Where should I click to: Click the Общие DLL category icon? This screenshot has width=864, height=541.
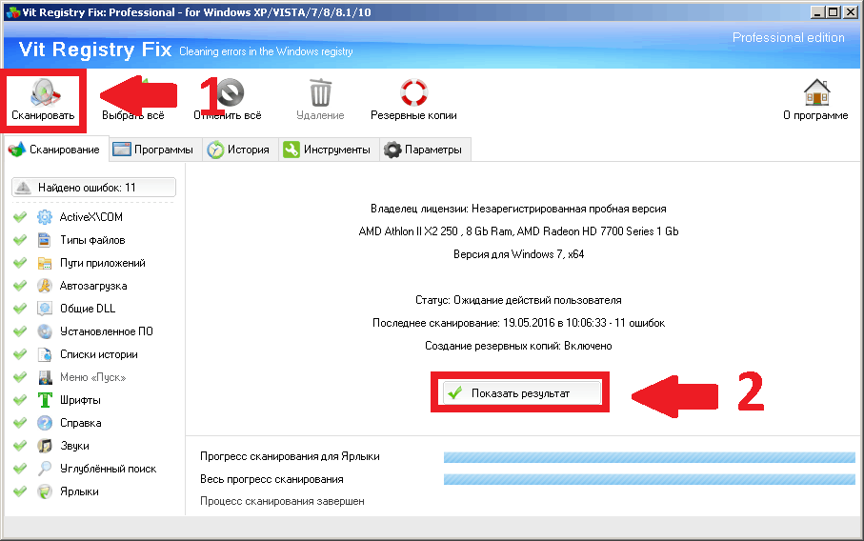(45, 309)
